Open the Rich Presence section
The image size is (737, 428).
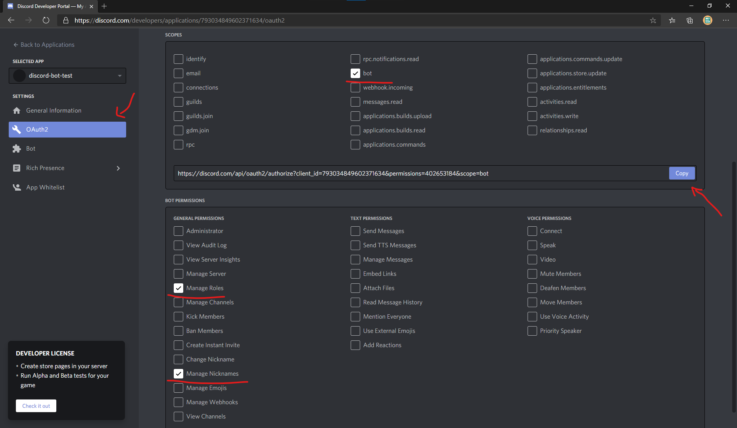[67, 168]
